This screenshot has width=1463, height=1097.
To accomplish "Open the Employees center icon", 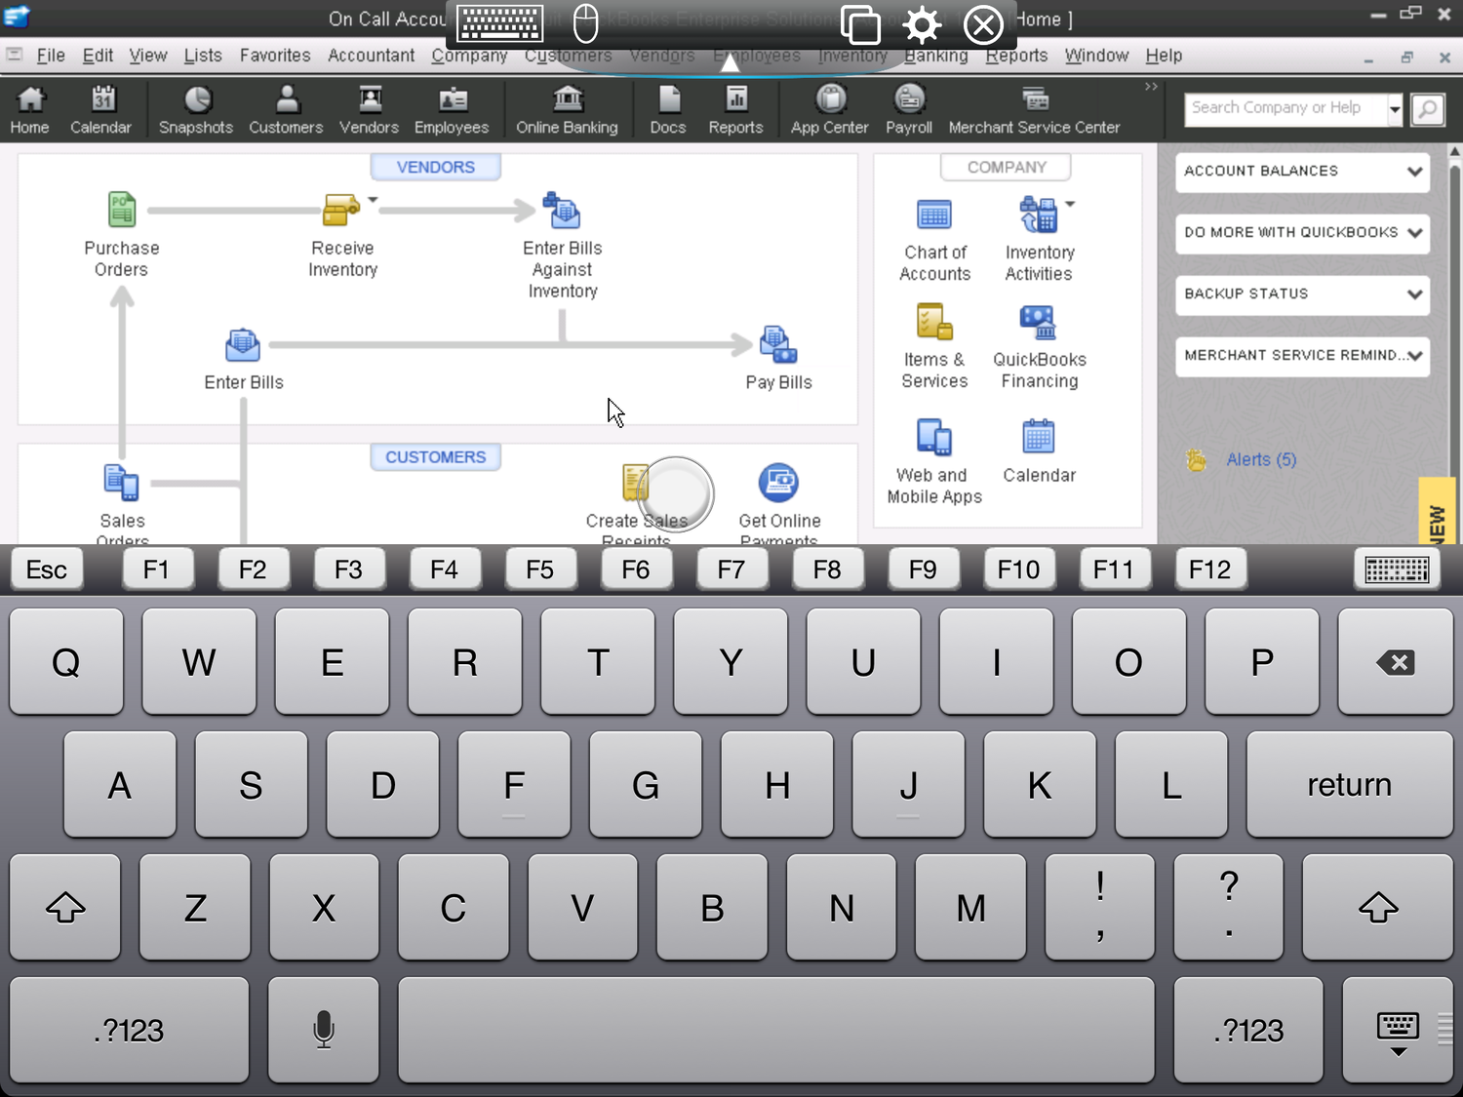I will [452, 109].
